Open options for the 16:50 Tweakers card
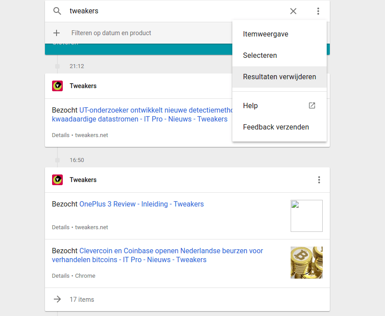385x316 pixels. (x=319, y=180)
